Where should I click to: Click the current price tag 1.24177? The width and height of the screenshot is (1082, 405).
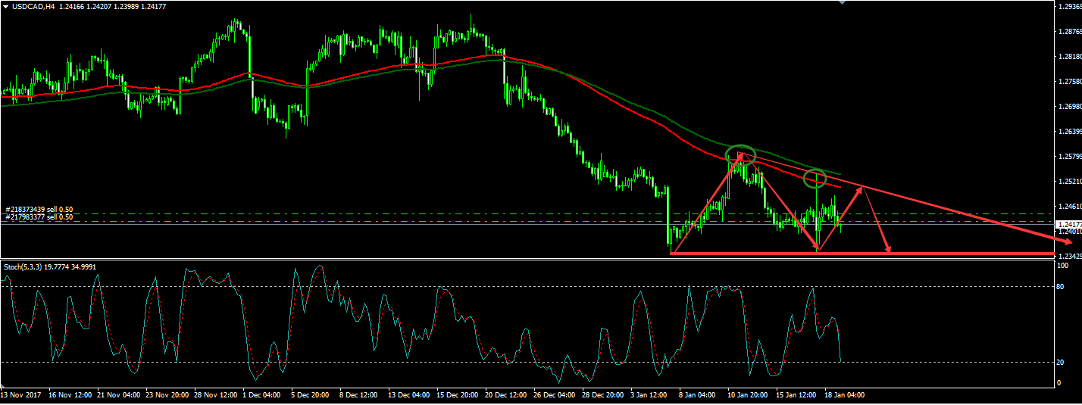pyautogui.click(x=1068, y=225)
